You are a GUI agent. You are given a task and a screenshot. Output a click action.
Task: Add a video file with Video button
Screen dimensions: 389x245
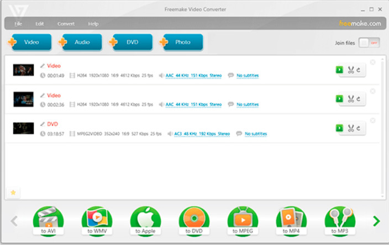point(30,42)
